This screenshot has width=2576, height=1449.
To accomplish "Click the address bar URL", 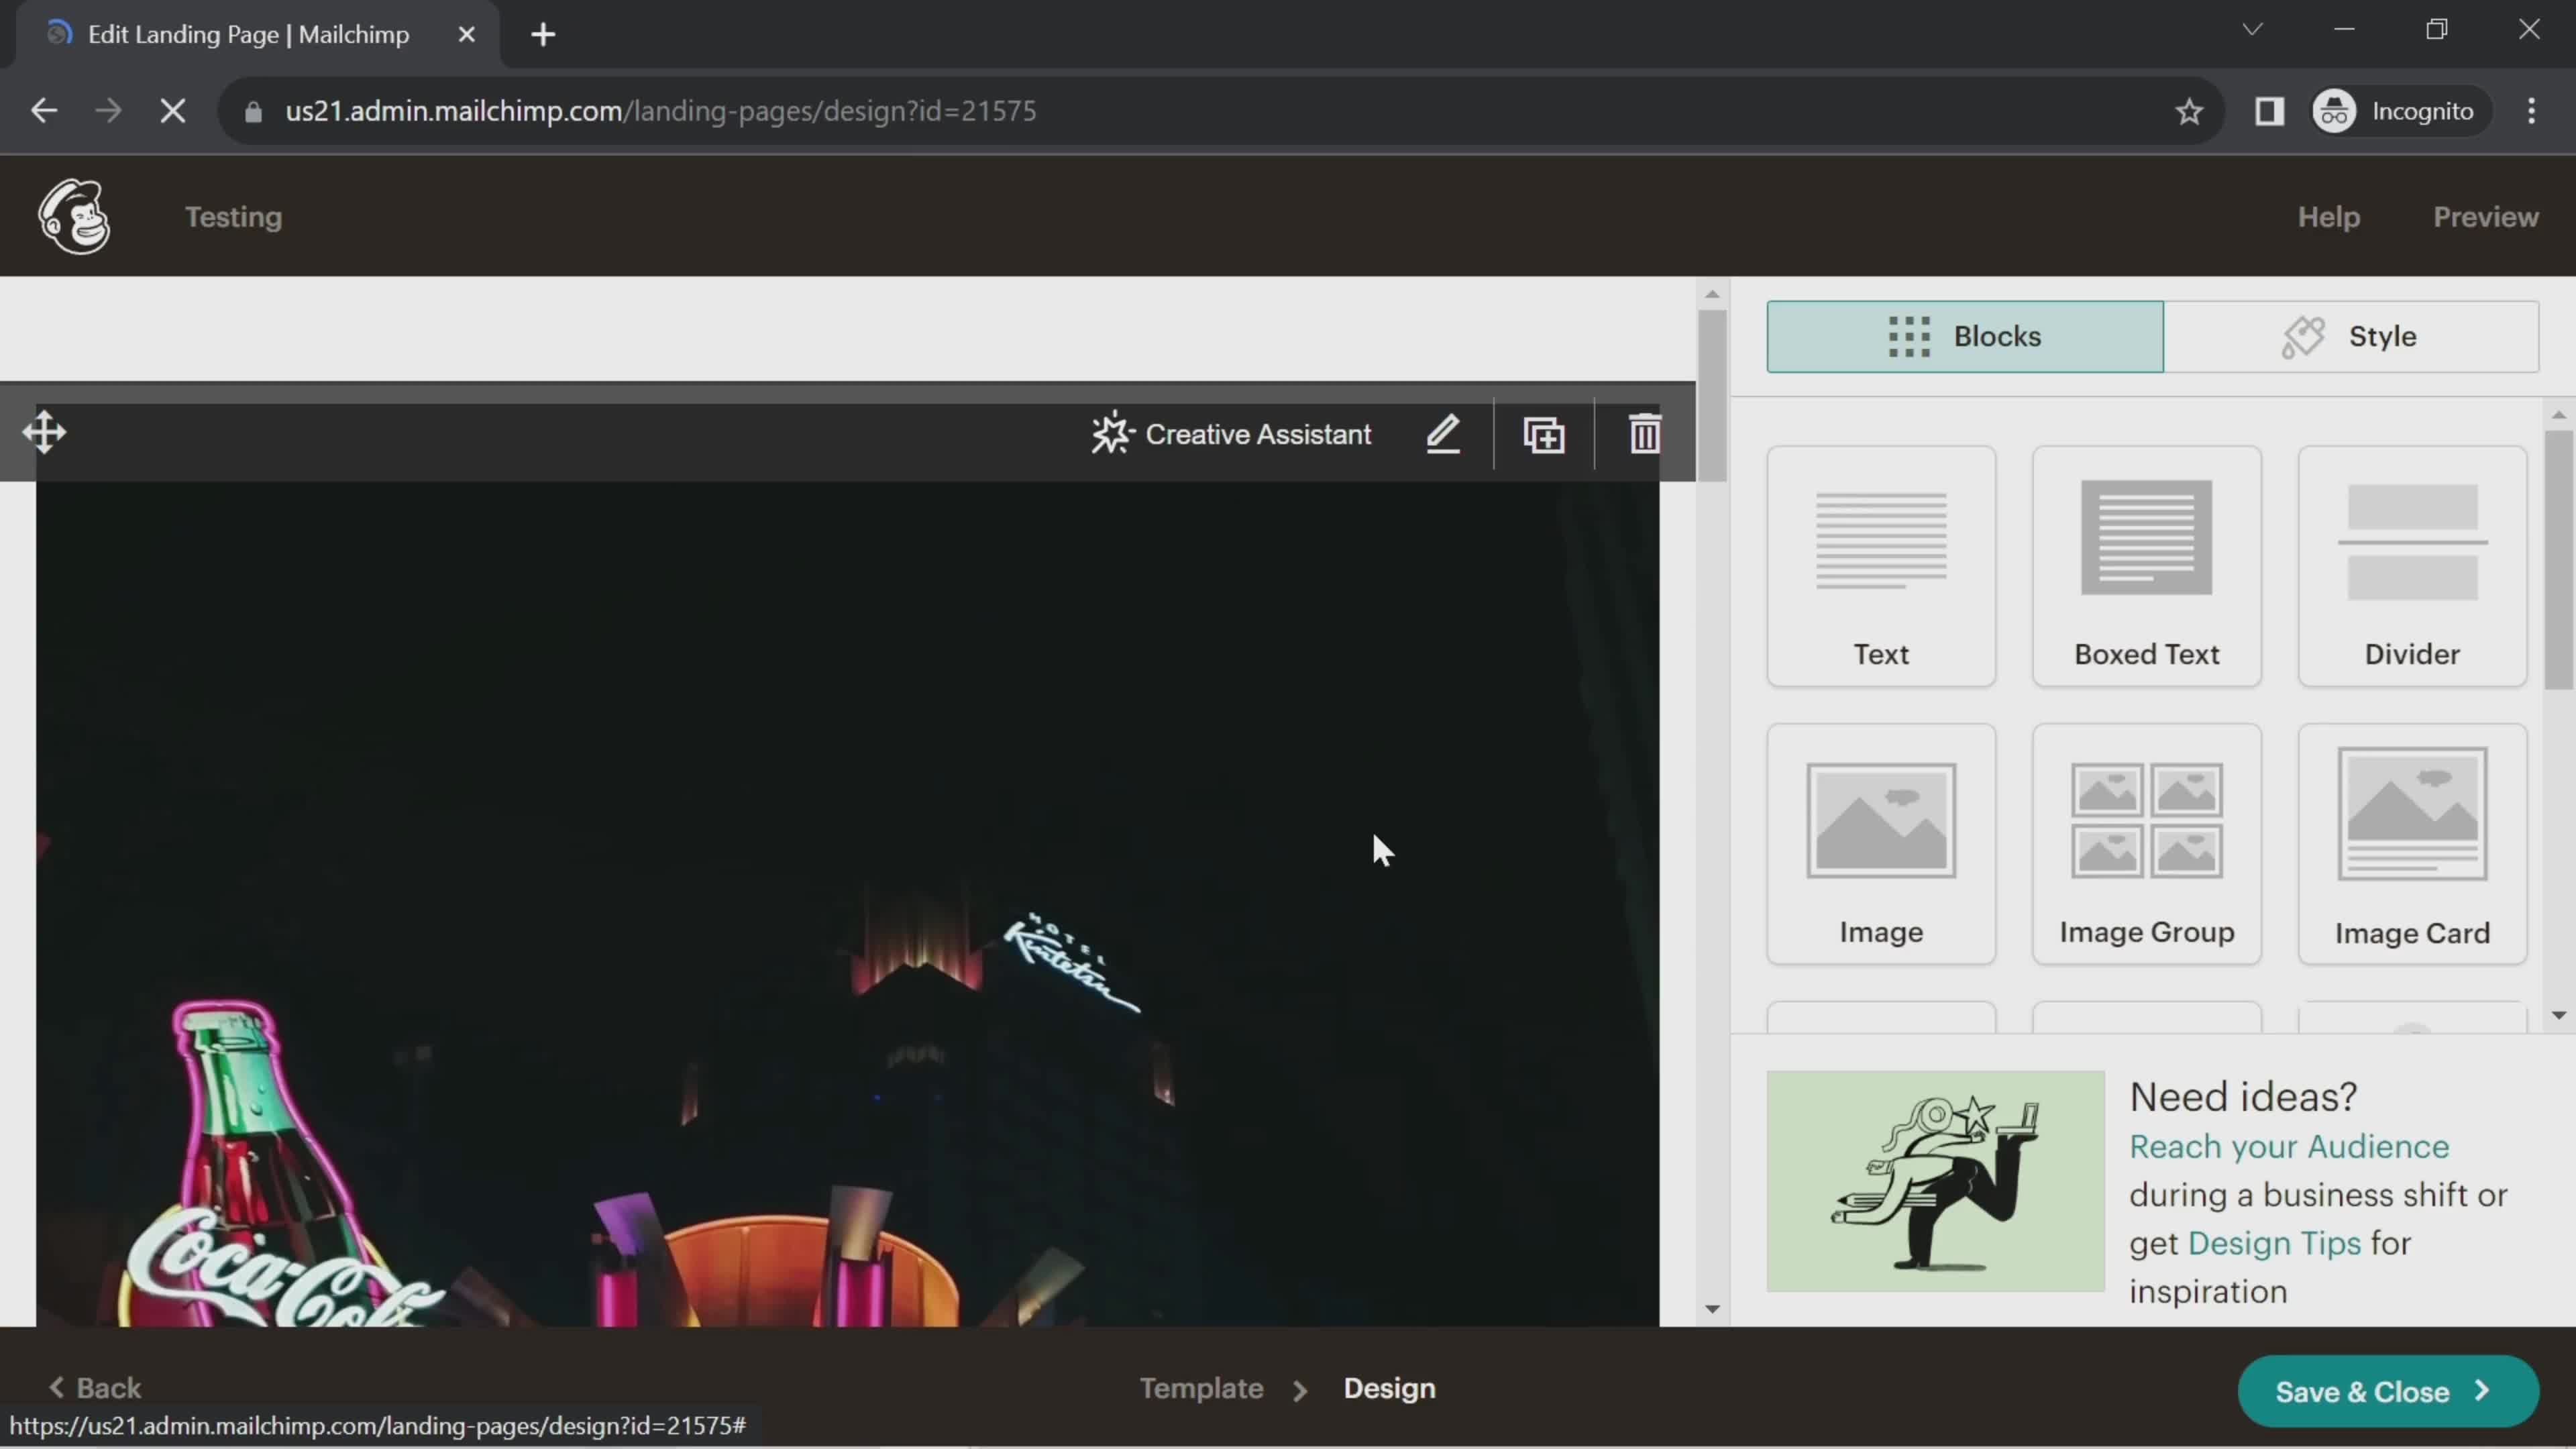I will tap(660, 111).
